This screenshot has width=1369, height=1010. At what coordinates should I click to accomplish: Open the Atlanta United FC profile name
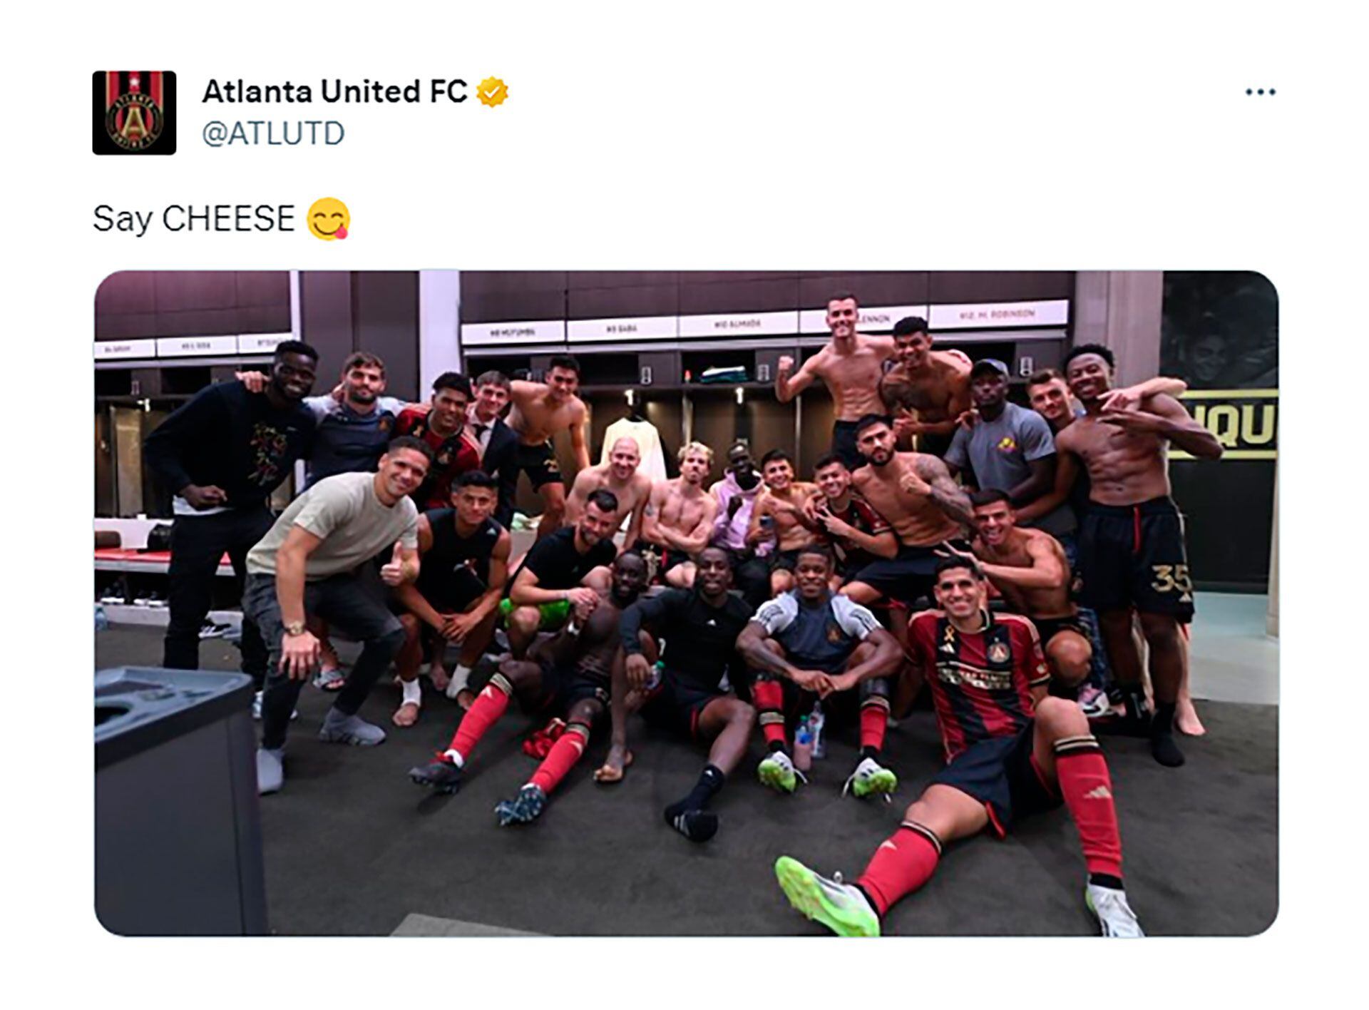tap(334, 91)
